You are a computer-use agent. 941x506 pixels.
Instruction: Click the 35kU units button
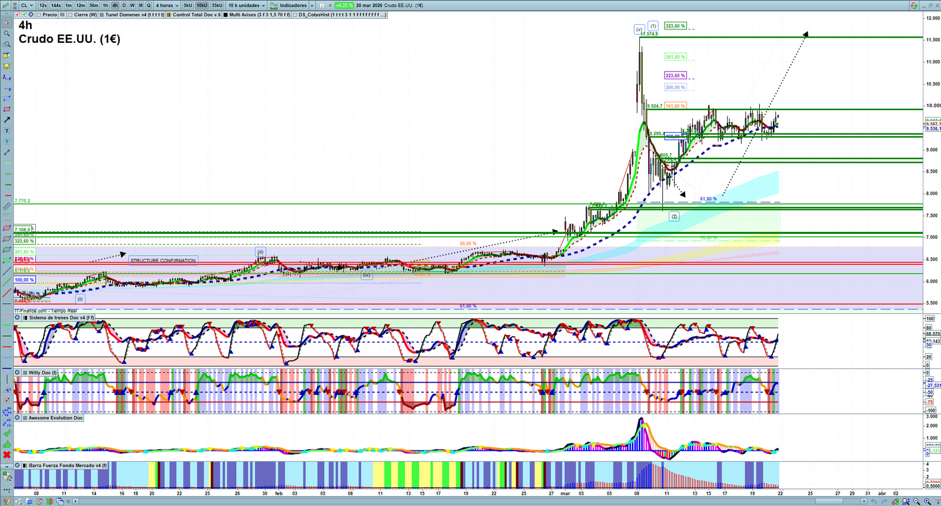[217, 5]
